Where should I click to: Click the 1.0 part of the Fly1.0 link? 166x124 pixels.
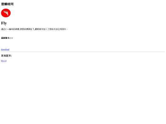pyautogui.click(x=5, y=61)
